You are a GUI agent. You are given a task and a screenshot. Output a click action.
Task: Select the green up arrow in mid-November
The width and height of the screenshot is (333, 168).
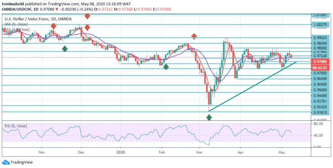[65, 49]
